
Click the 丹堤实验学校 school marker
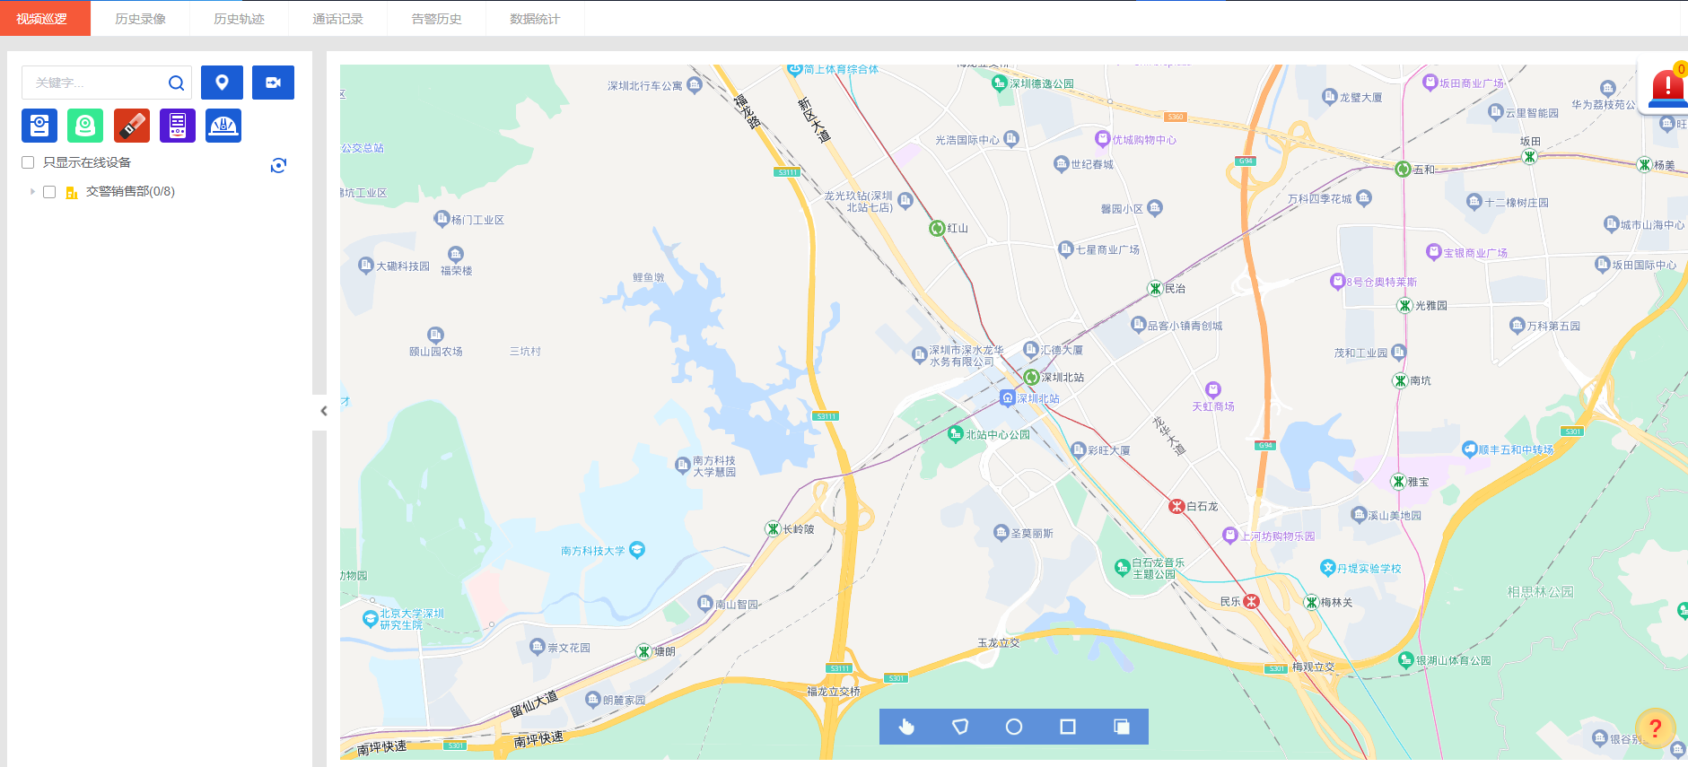click(x=1328, y=568)
